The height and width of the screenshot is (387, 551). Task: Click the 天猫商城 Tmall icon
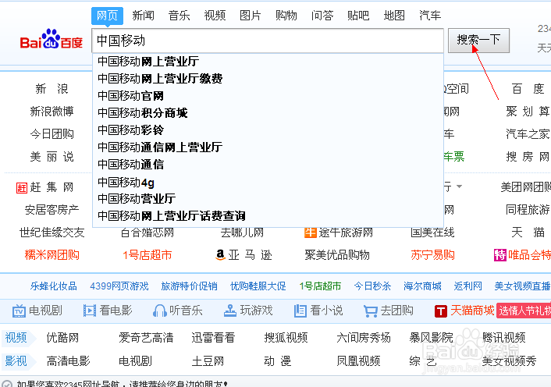click(x=441, y=311)
